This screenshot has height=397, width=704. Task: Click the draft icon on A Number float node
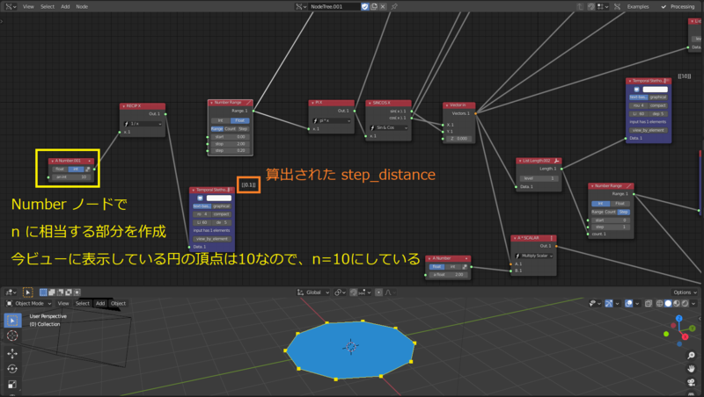coord(465,267)
